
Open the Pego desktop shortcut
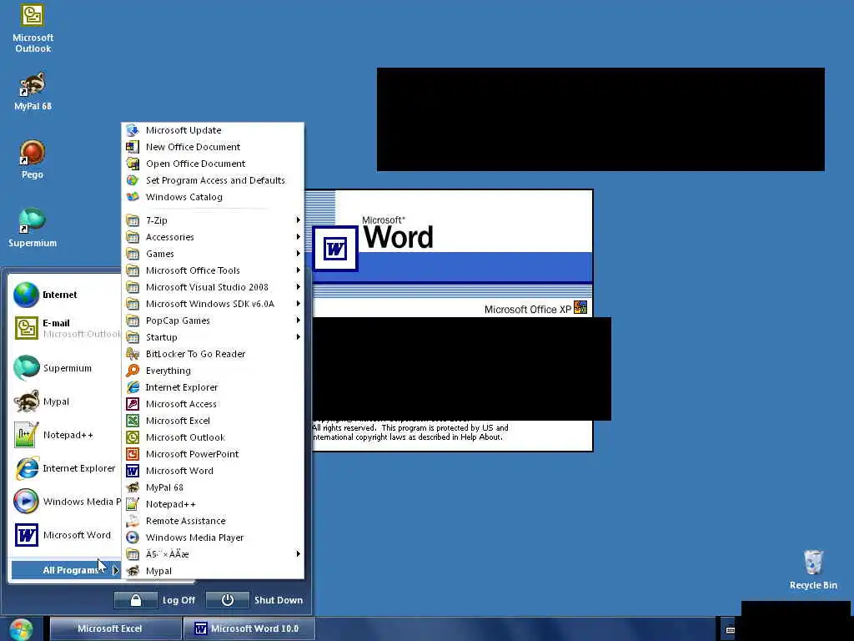click(33, 159)
